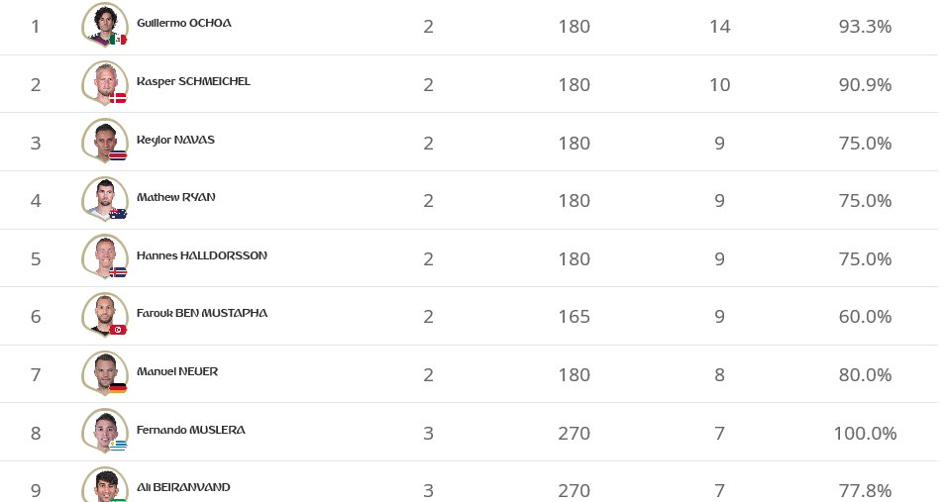Click Kasper Schmeichel's player photo
The height and width of the screenshot is (502, 943).
point(104,83)
